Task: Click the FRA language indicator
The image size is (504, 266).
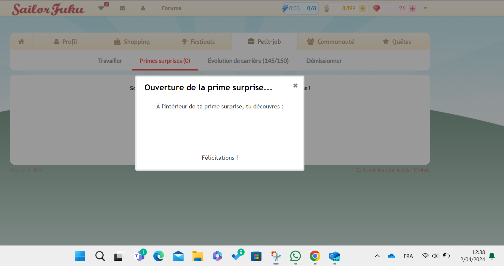Action: [x=408, y=256]
